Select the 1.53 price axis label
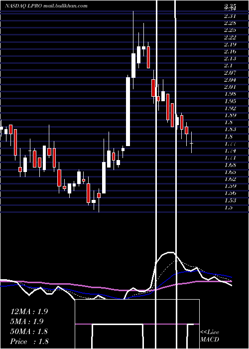Screen dimensions: 249x349 pyautogui.click(x=230, y=200)
